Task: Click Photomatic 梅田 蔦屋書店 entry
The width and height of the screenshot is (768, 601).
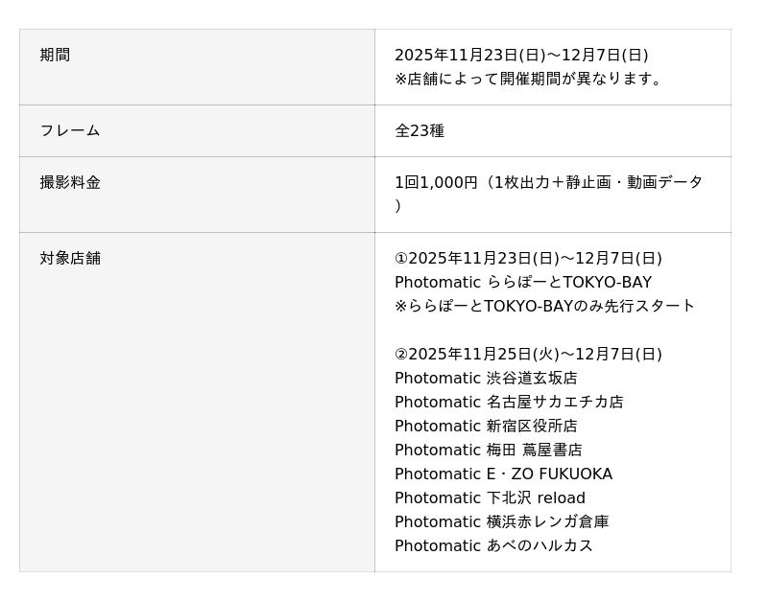Action: click(x=488, y=451)
